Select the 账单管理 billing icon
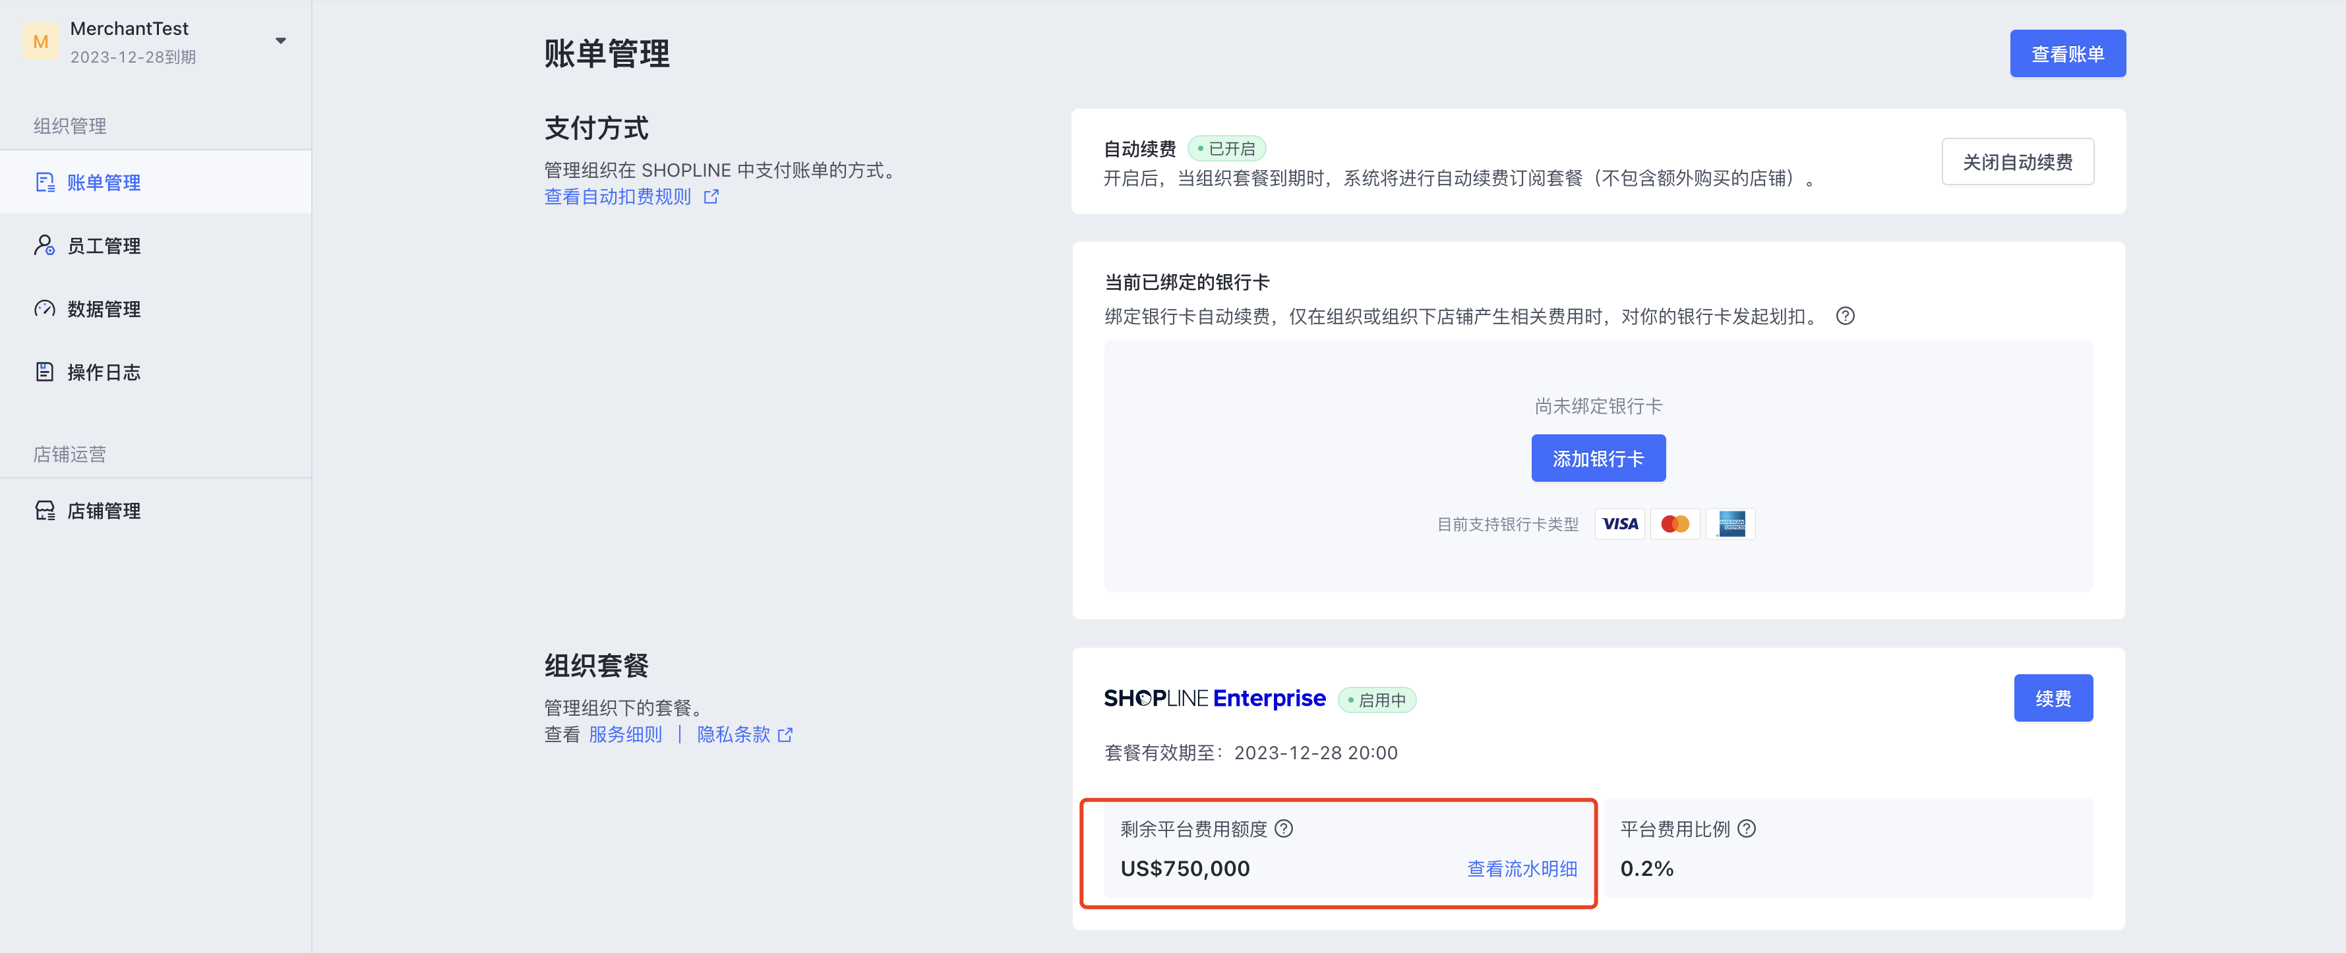Screen dimensions: 2346x953 pyautogui.click(x=45, y=182)
